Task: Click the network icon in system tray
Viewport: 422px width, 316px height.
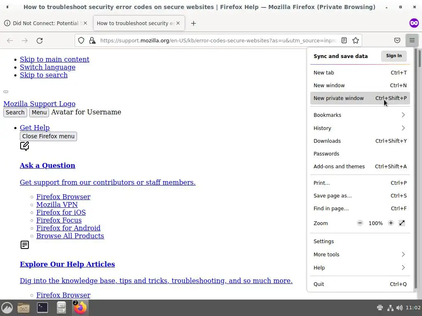Action: pyautogui.click(x=390, y=308)
